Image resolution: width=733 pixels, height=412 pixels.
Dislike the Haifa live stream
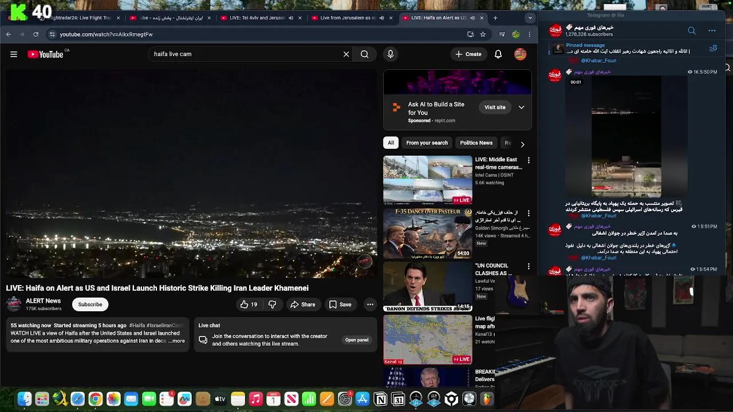273,304
